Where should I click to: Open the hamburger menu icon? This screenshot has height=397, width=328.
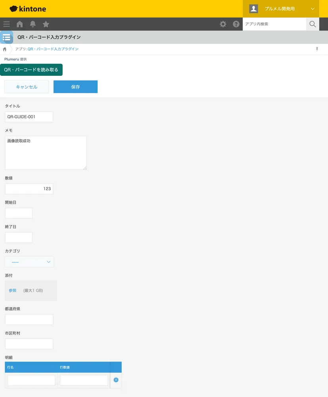pos(7,24)
